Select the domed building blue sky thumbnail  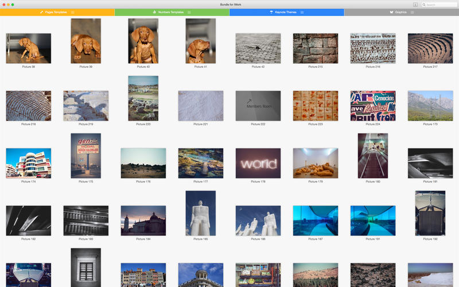pyautogui.click(x=200, y=275)
